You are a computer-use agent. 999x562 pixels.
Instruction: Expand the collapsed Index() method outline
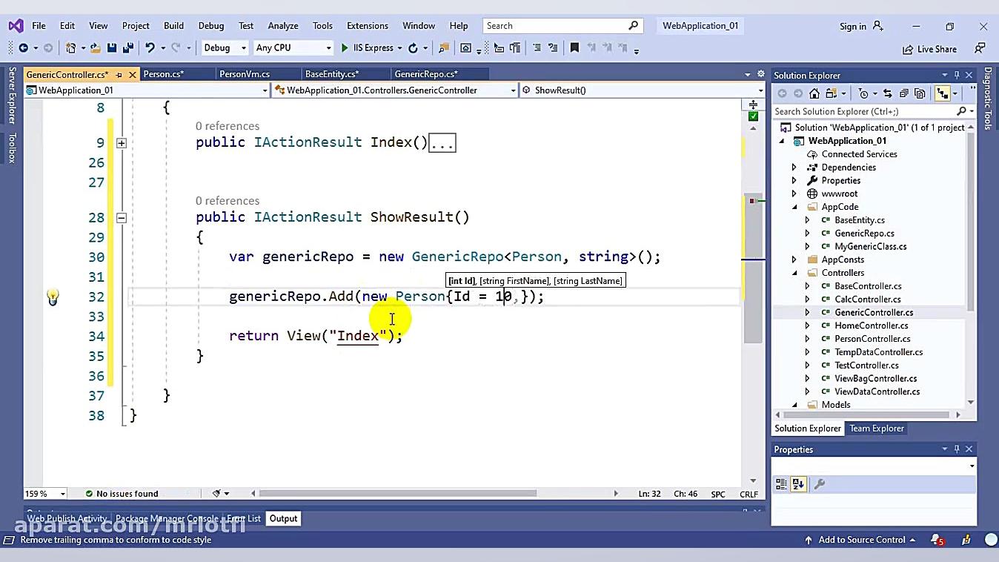point(122,143)
